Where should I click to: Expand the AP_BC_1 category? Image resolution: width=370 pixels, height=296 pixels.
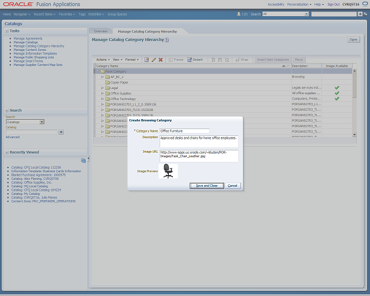[x=102, y=77]
